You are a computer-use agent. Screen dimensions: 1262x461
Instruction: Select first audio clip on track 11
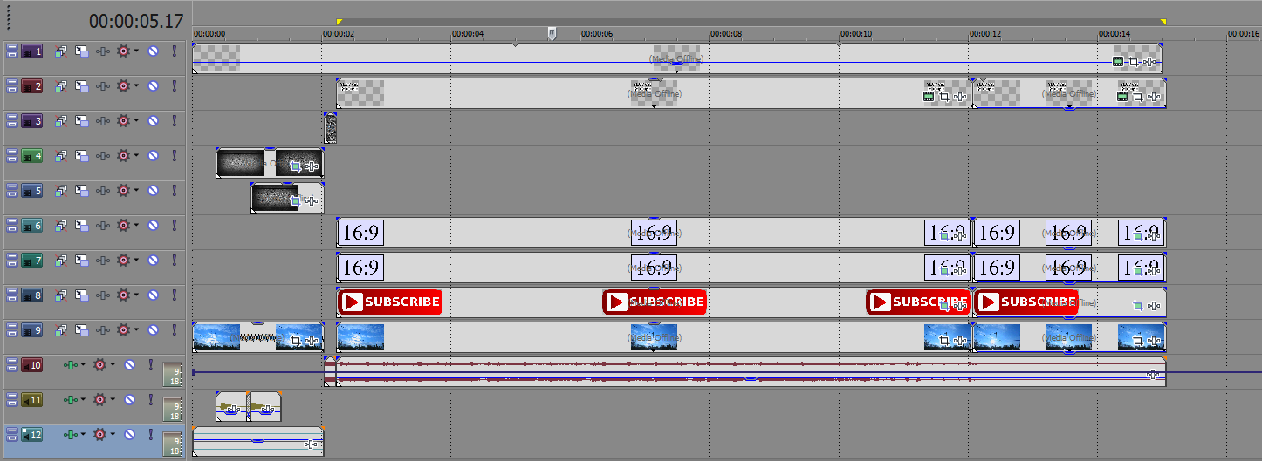(231, 406)
